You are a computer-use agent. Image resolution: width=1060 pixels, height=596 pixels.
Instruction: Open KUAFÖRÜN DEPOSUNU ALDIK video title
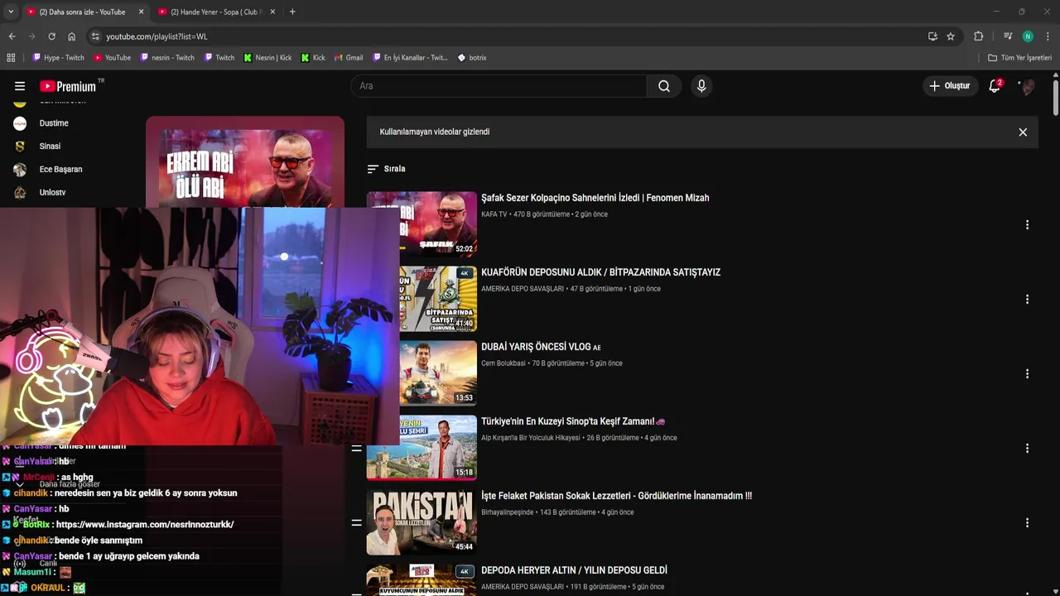point(600,272)
